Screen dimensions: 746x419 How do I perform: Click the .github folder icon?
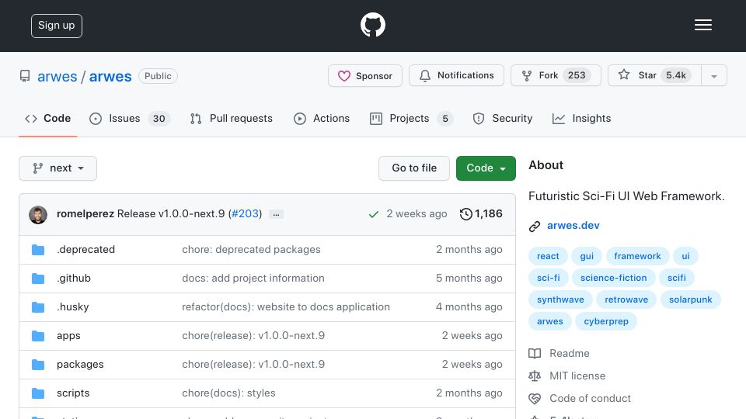point(38,279)
